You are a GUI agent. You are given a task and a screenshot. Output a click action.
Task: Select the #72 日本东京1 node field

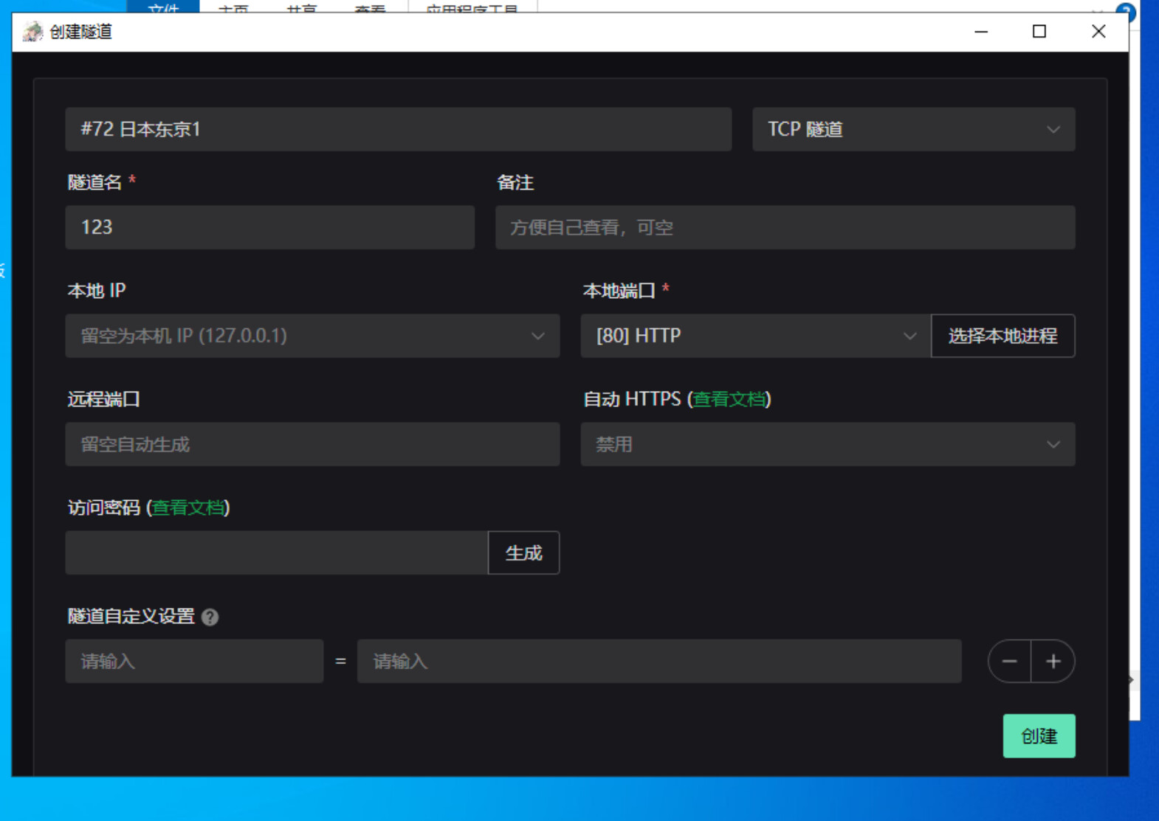(398, 130)
